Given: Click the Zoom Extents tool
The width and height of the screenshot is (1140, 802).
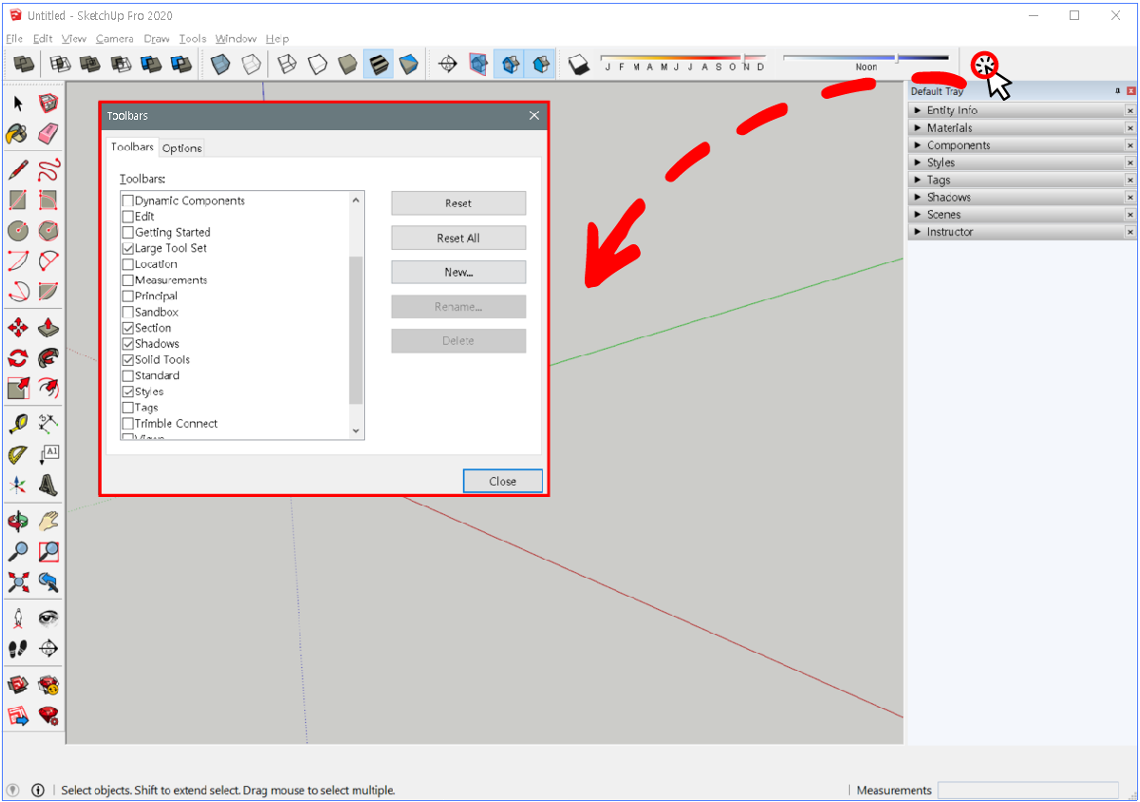Looking at the screenshot, I should pyautogui.click(x=18, y=582).
